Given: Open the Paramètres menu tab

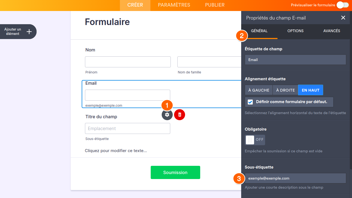Looking at the screenshot, I should point(174,5).
